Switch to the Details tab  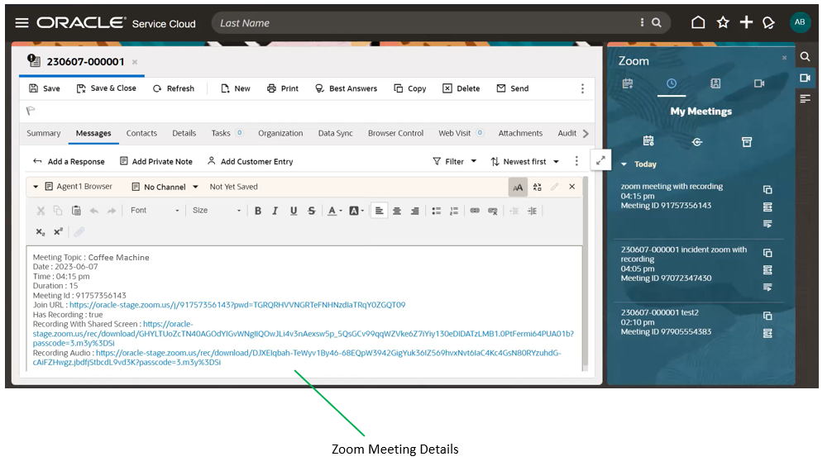pos(184,133)
